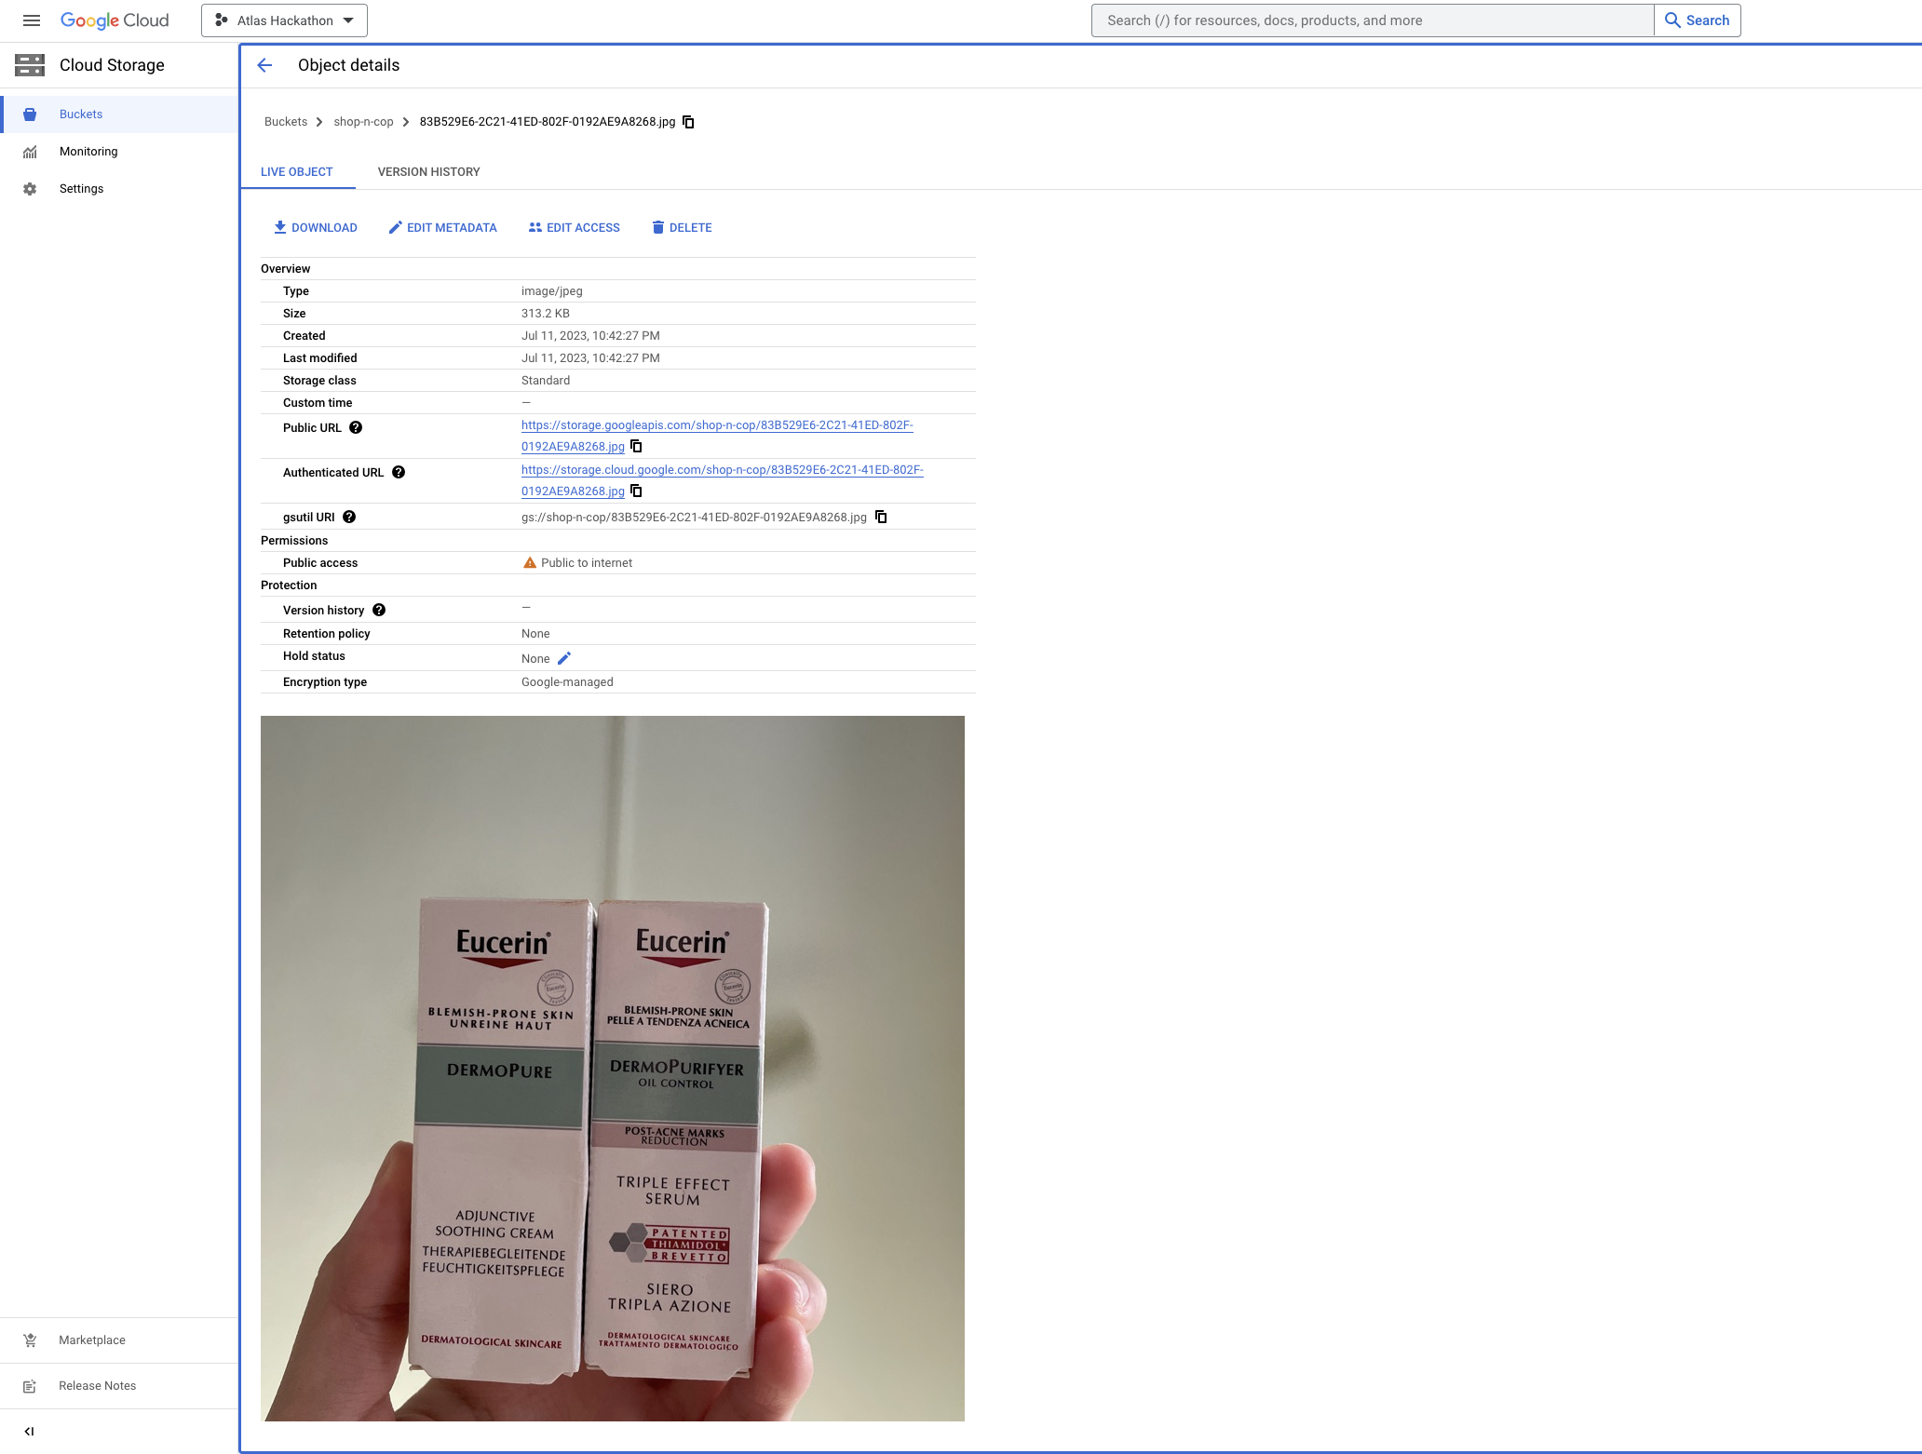The height and width of the screenshot is (1454, 1922).
Task: Open Edit Access dialog
Action: pos(574,228)
